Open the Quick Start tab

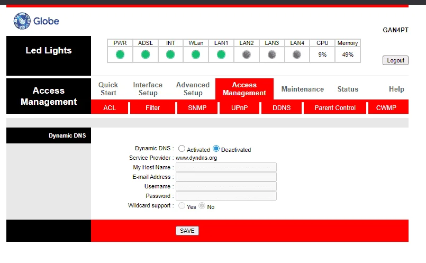[x=108, y=89]
